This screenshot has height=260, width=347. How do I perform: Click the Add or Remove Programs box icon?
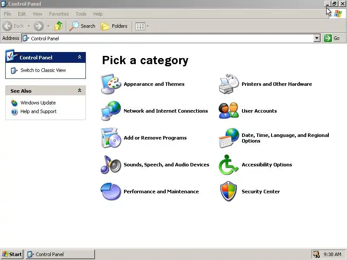[111, 138]
